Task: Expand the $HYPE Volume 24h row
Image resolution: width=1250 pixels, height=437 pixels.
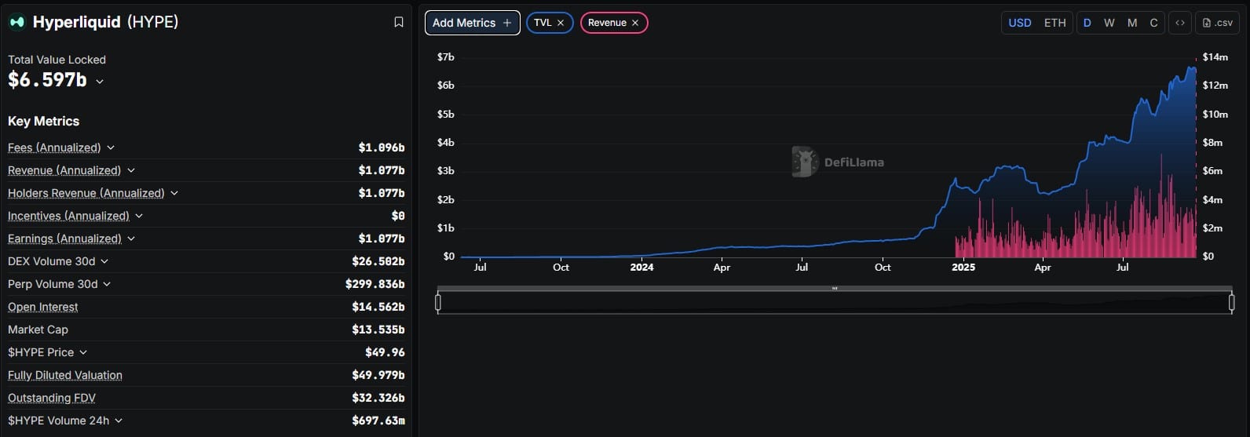Action: click(119, 421)
